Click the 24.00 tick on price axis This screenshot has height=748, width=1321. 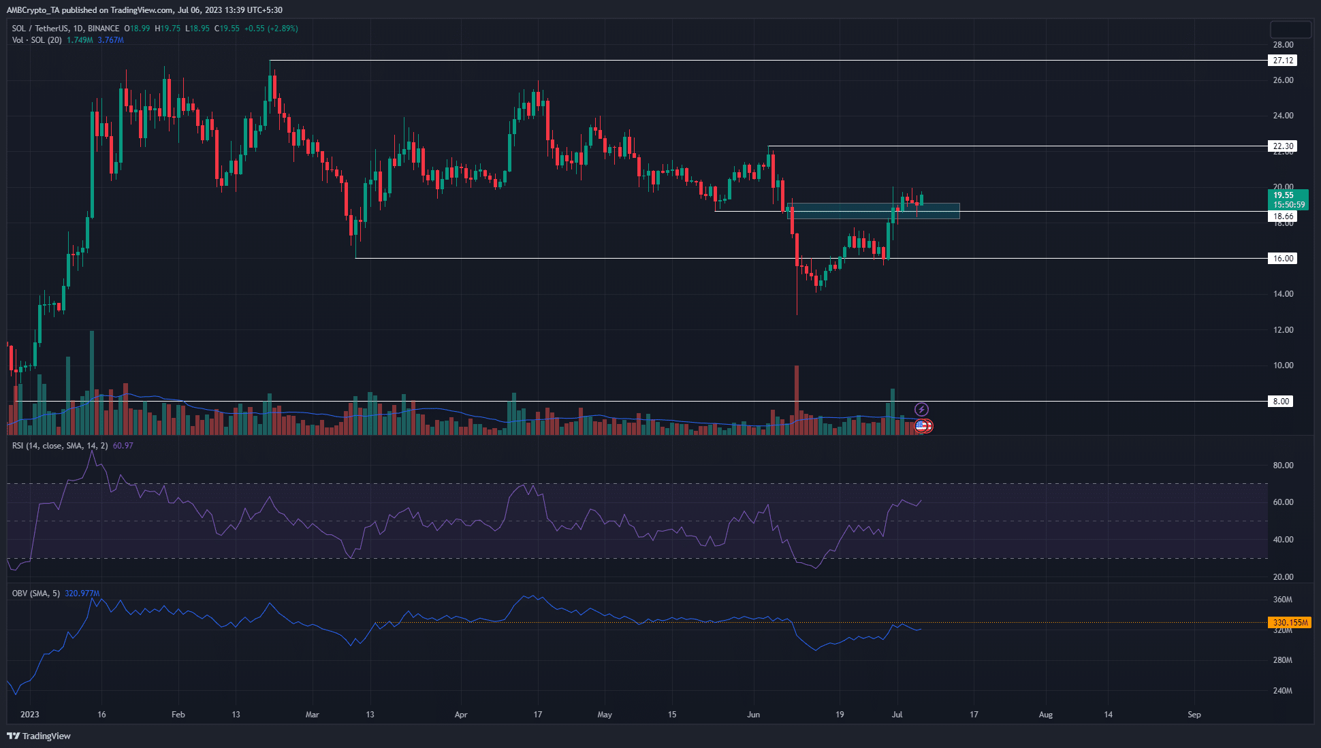pos(1283,116)
